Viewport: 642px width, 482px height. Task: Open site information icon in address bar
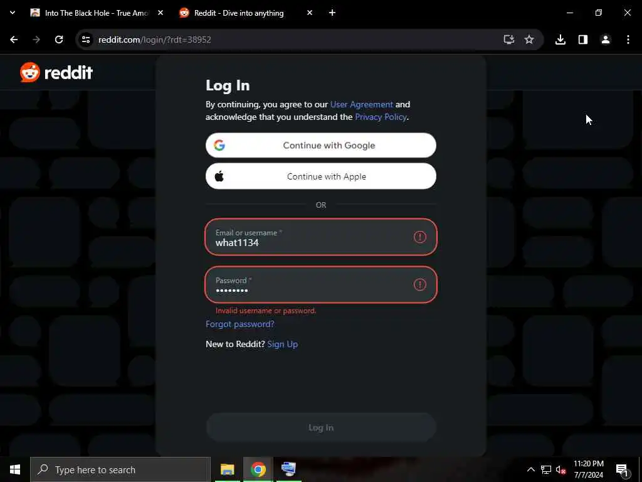(85, 40)
